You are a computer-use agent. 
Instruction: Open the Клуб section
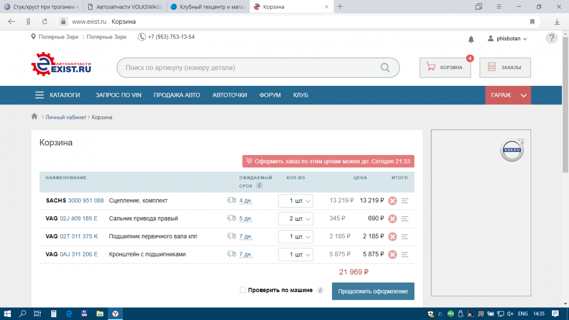[x=301, y=95]
